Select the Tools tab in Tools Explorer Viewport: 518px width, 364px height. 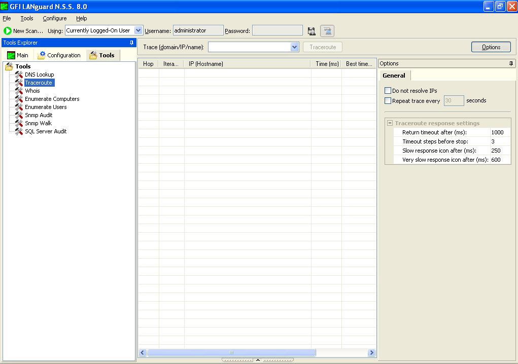[x=103, y=55]
